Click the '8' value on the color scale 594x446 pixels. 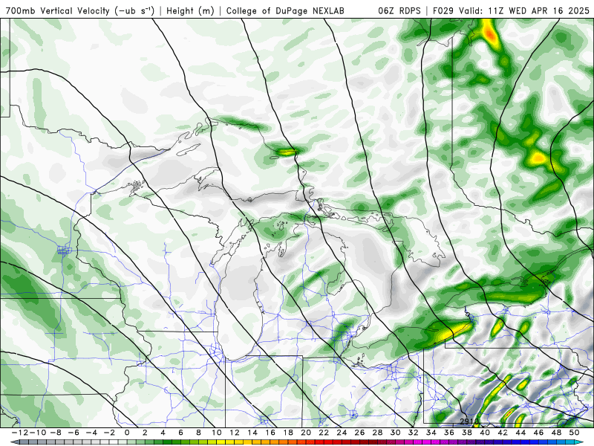198,433
